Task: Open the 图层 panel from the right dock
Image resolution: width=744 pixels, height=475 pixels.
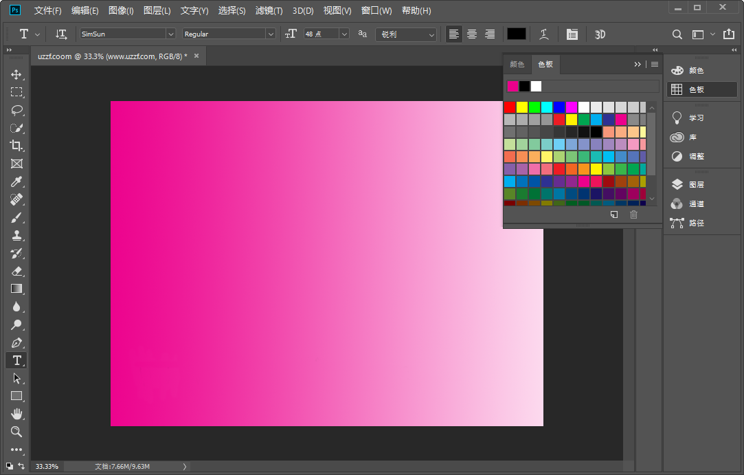Action: pos(696,184)
